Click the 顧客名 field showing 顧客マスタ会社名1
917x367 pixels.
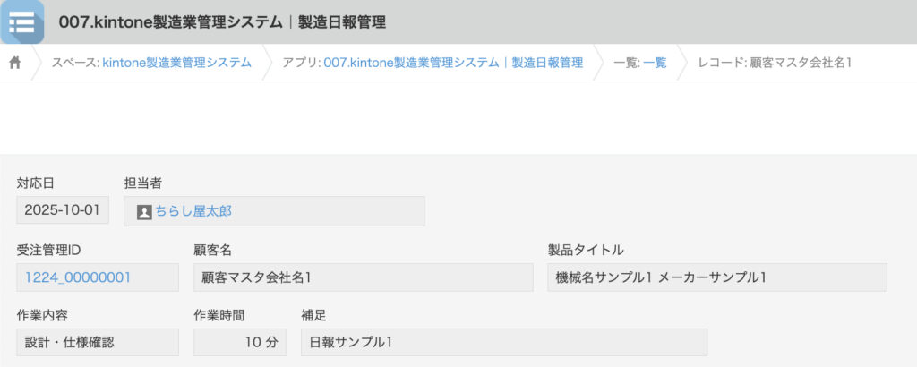coord(363,277)
